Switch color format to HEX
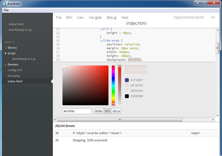Screen dimensions: 222x156 [x=107, y=111]
